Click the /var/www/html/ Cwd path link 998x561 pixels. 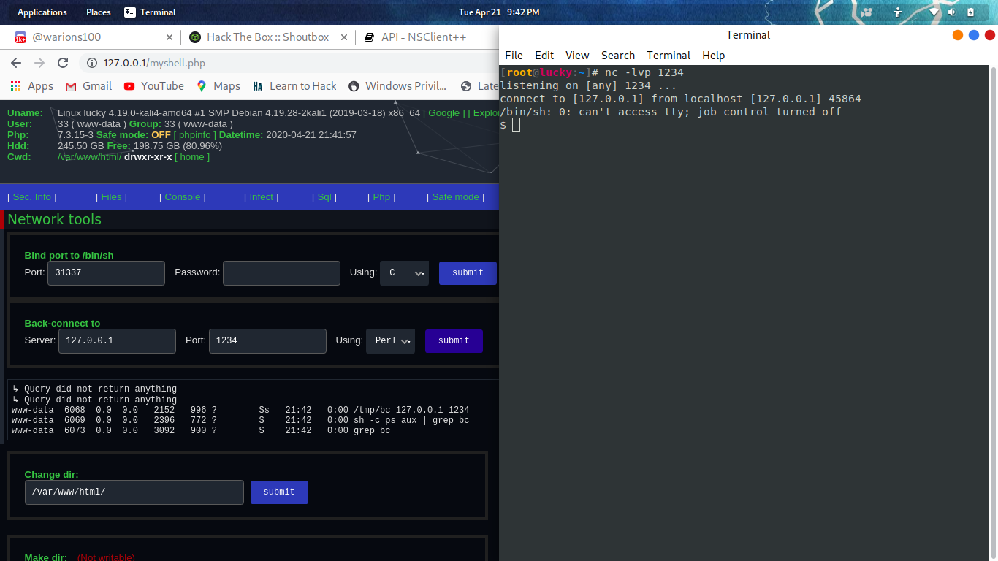point(89,157)
